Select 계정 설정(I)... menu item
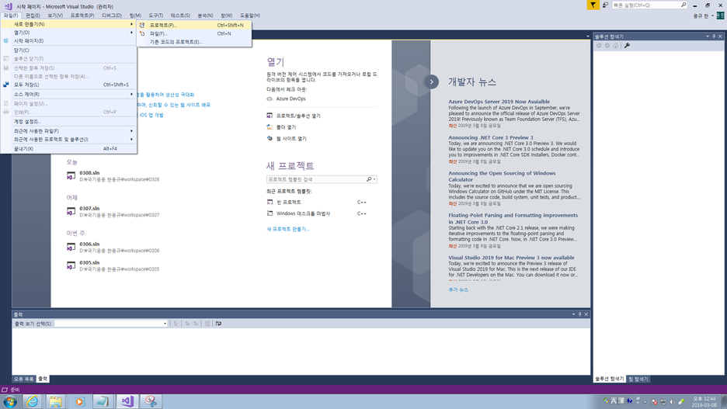Image resolution: width=727 pixels, height=409 pixels. click(68, 121)
